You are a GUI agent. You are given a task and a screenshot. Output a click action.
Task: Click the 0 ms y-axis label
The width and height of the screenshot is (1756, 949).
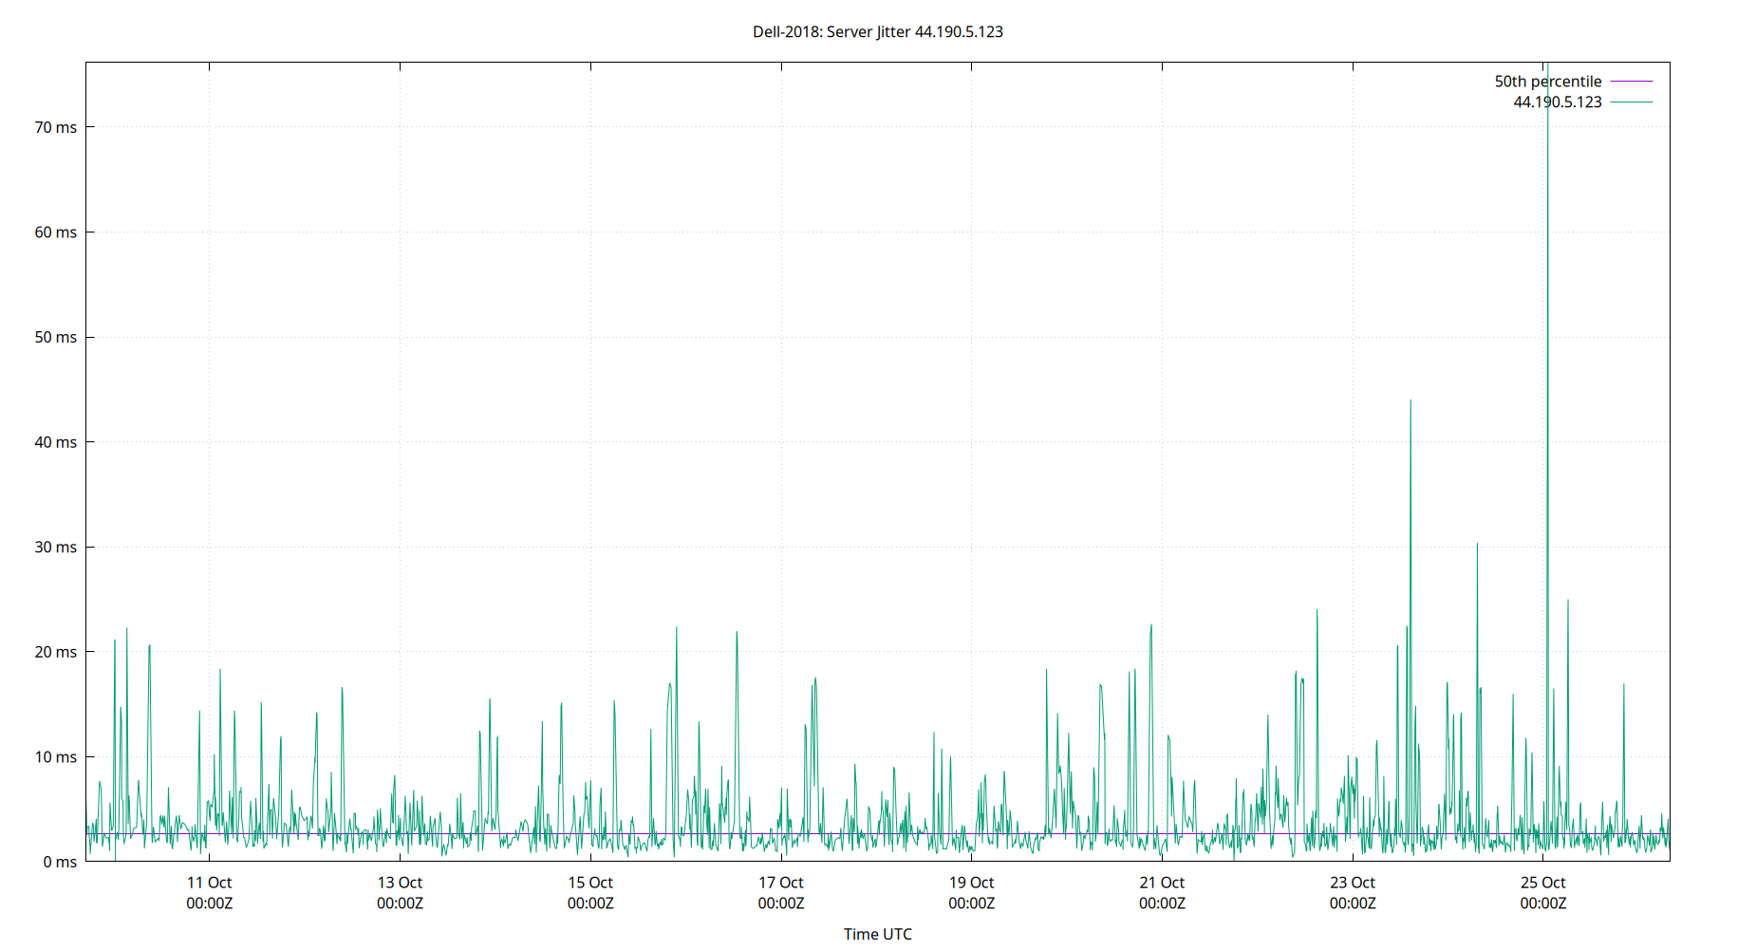(x=62, y=862)
